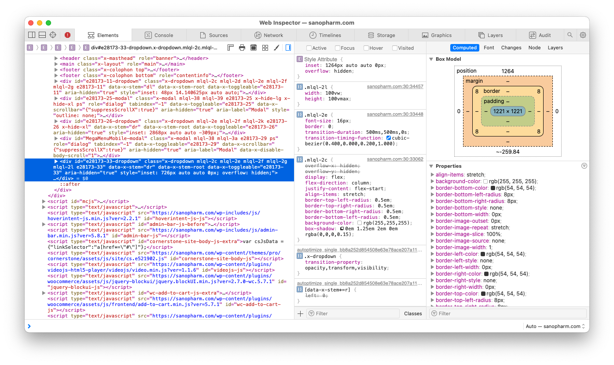The width and height of the screenshot is (614, 365).
Task: Expand the header x-masthead element
Action: point(56,58)
